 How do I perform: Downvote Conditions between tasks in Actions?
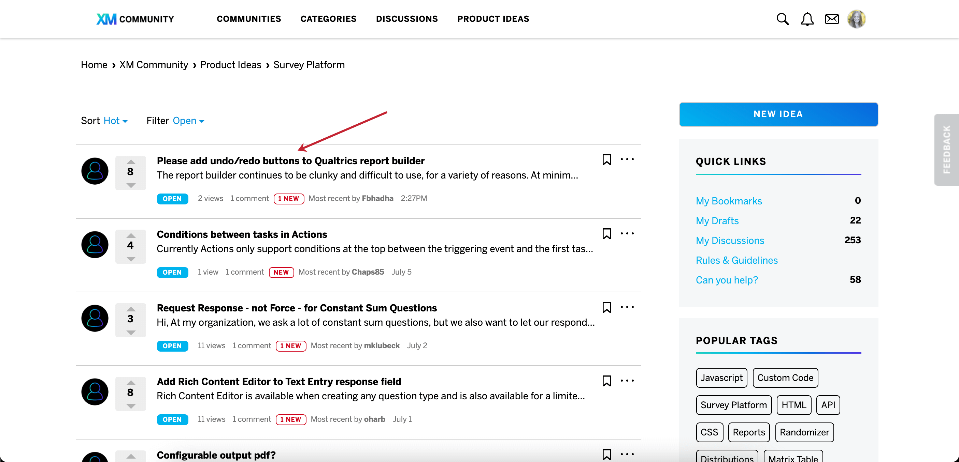click(x=131, y=259)
